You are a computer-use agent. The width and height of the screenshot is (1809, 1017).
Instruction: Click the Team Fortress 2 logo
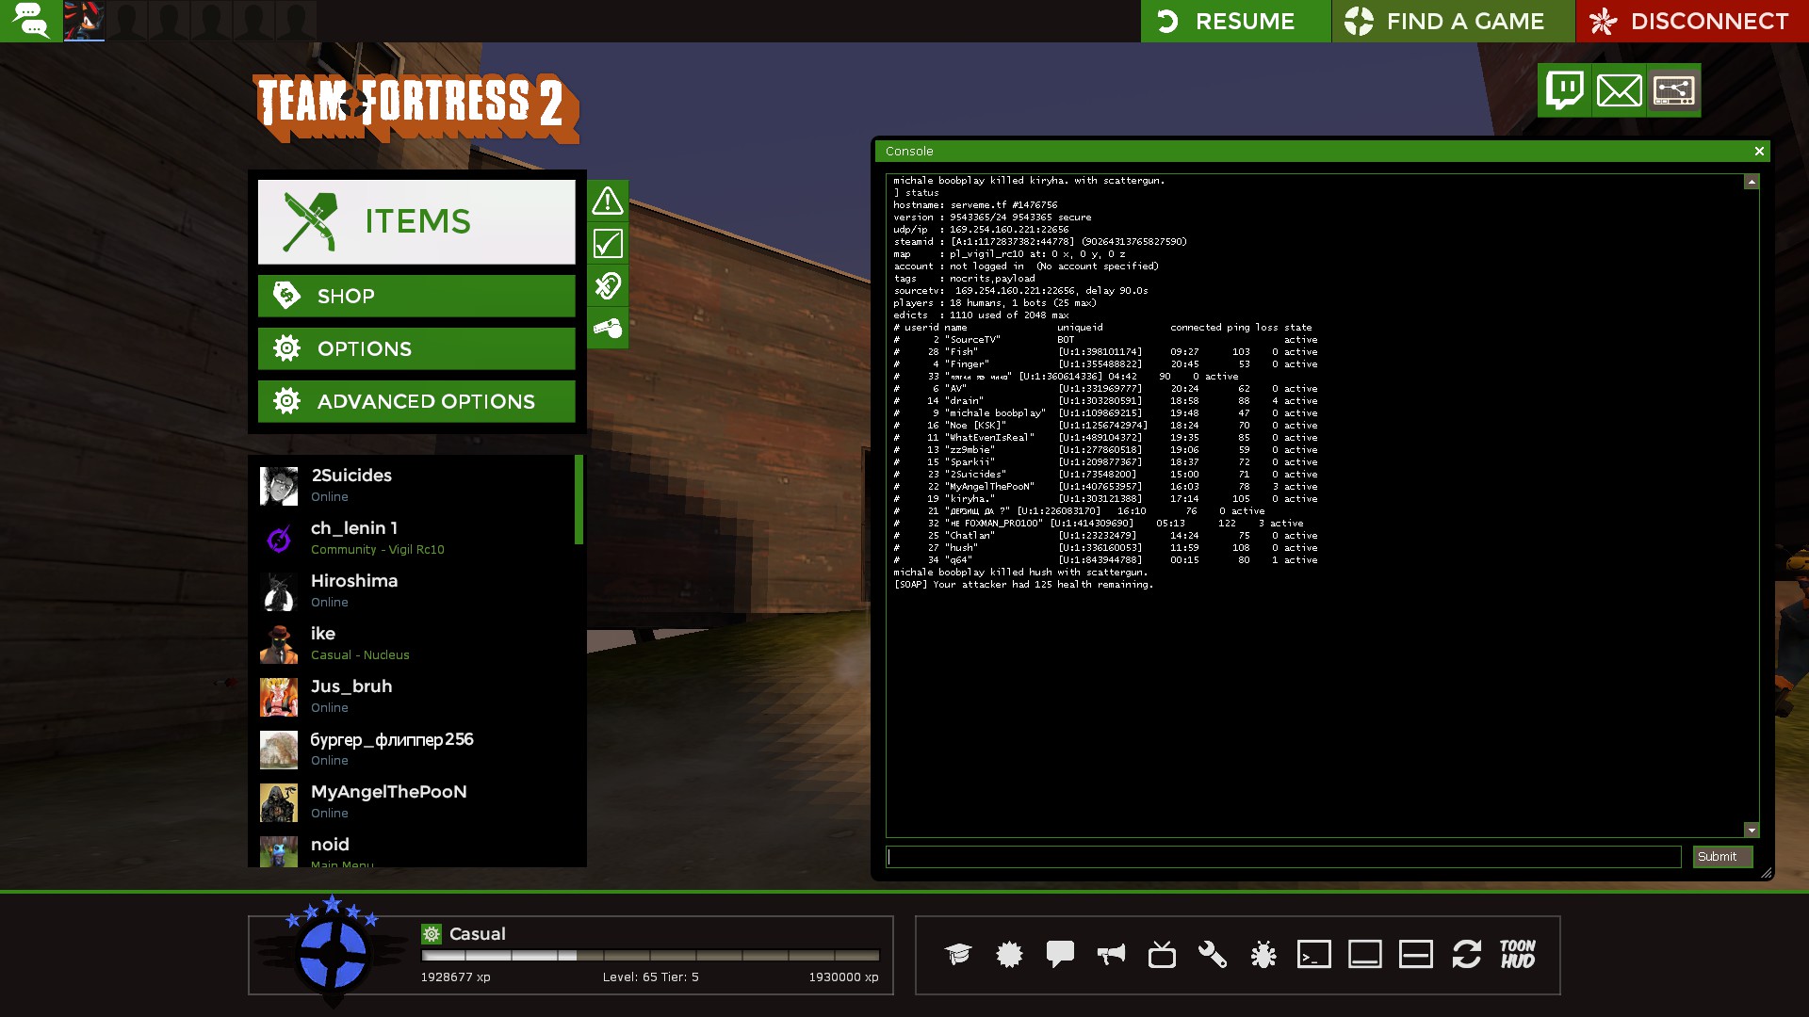coord(416,107)
